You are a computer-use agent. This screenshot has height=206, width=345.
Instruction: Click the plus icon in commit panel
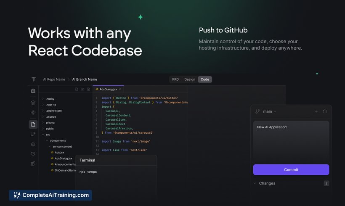(x=316, y=111)
